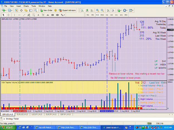Open the Indicators list icon
Screen dimensions: 174x130
click(119, 10)
